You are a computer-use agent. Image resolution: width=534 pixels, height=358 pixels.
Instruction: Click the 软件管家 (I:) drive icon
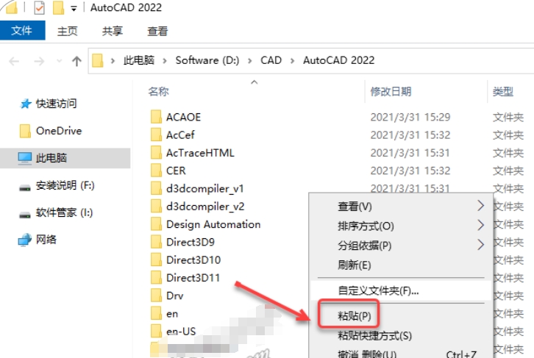[x=24, y=215]
